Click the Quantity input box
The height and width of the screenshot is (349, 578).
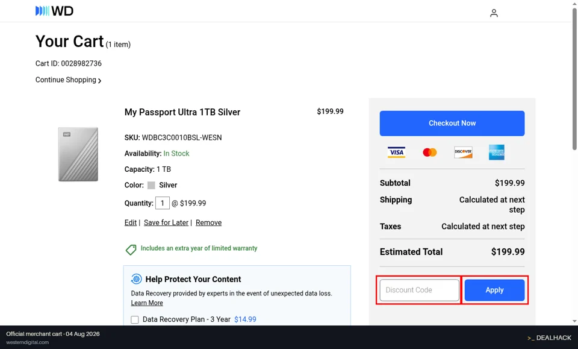(162, 203)
